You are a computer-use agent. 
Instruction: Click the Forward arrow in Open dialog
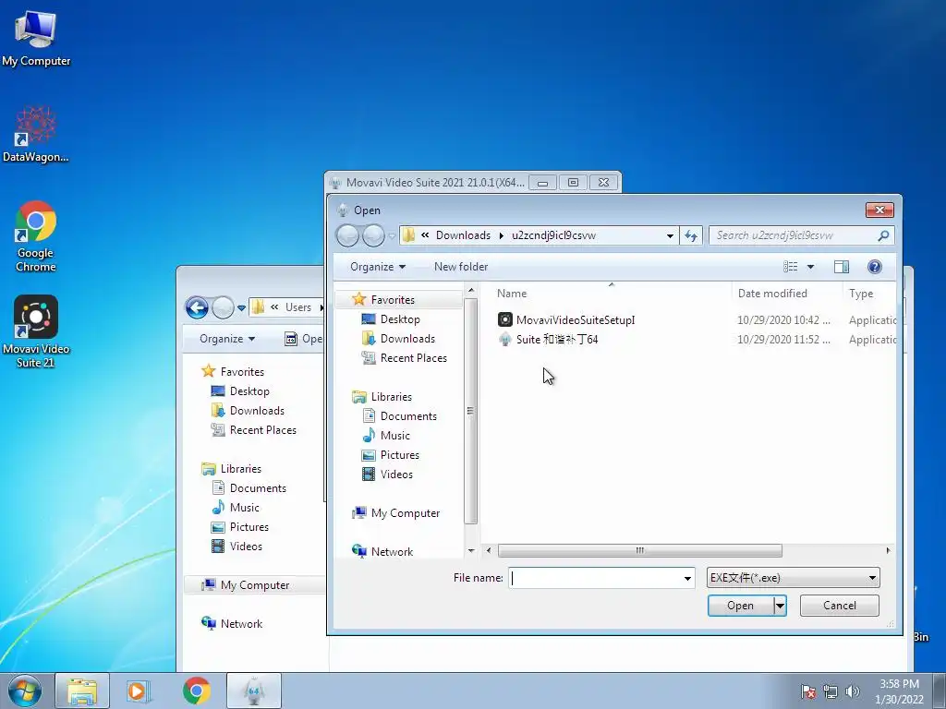tap(373, 235)
